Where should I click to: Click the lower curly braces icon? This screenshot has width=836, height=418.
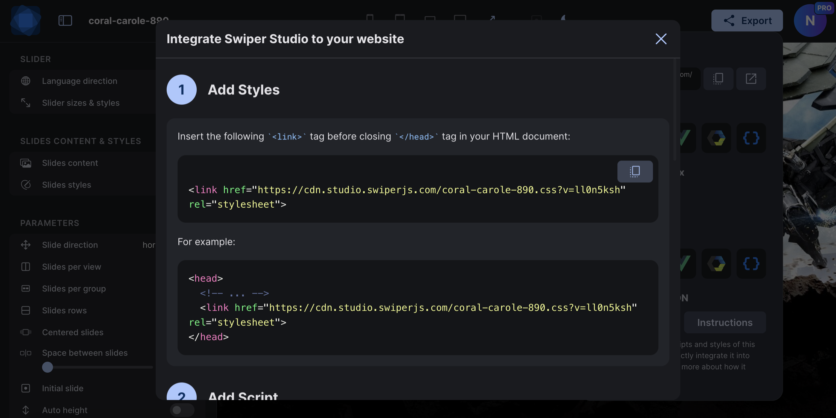click(751, 264)
